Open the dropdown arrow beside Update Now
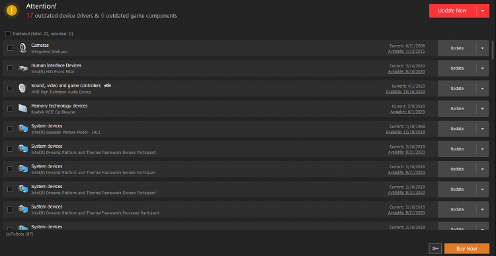This screenshot has height=256, width=496. 483,11
